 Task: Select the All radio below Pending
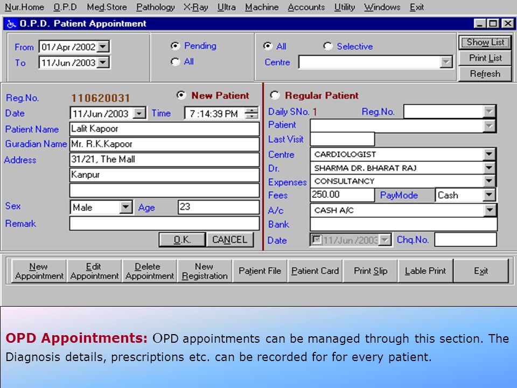[175, 61]
